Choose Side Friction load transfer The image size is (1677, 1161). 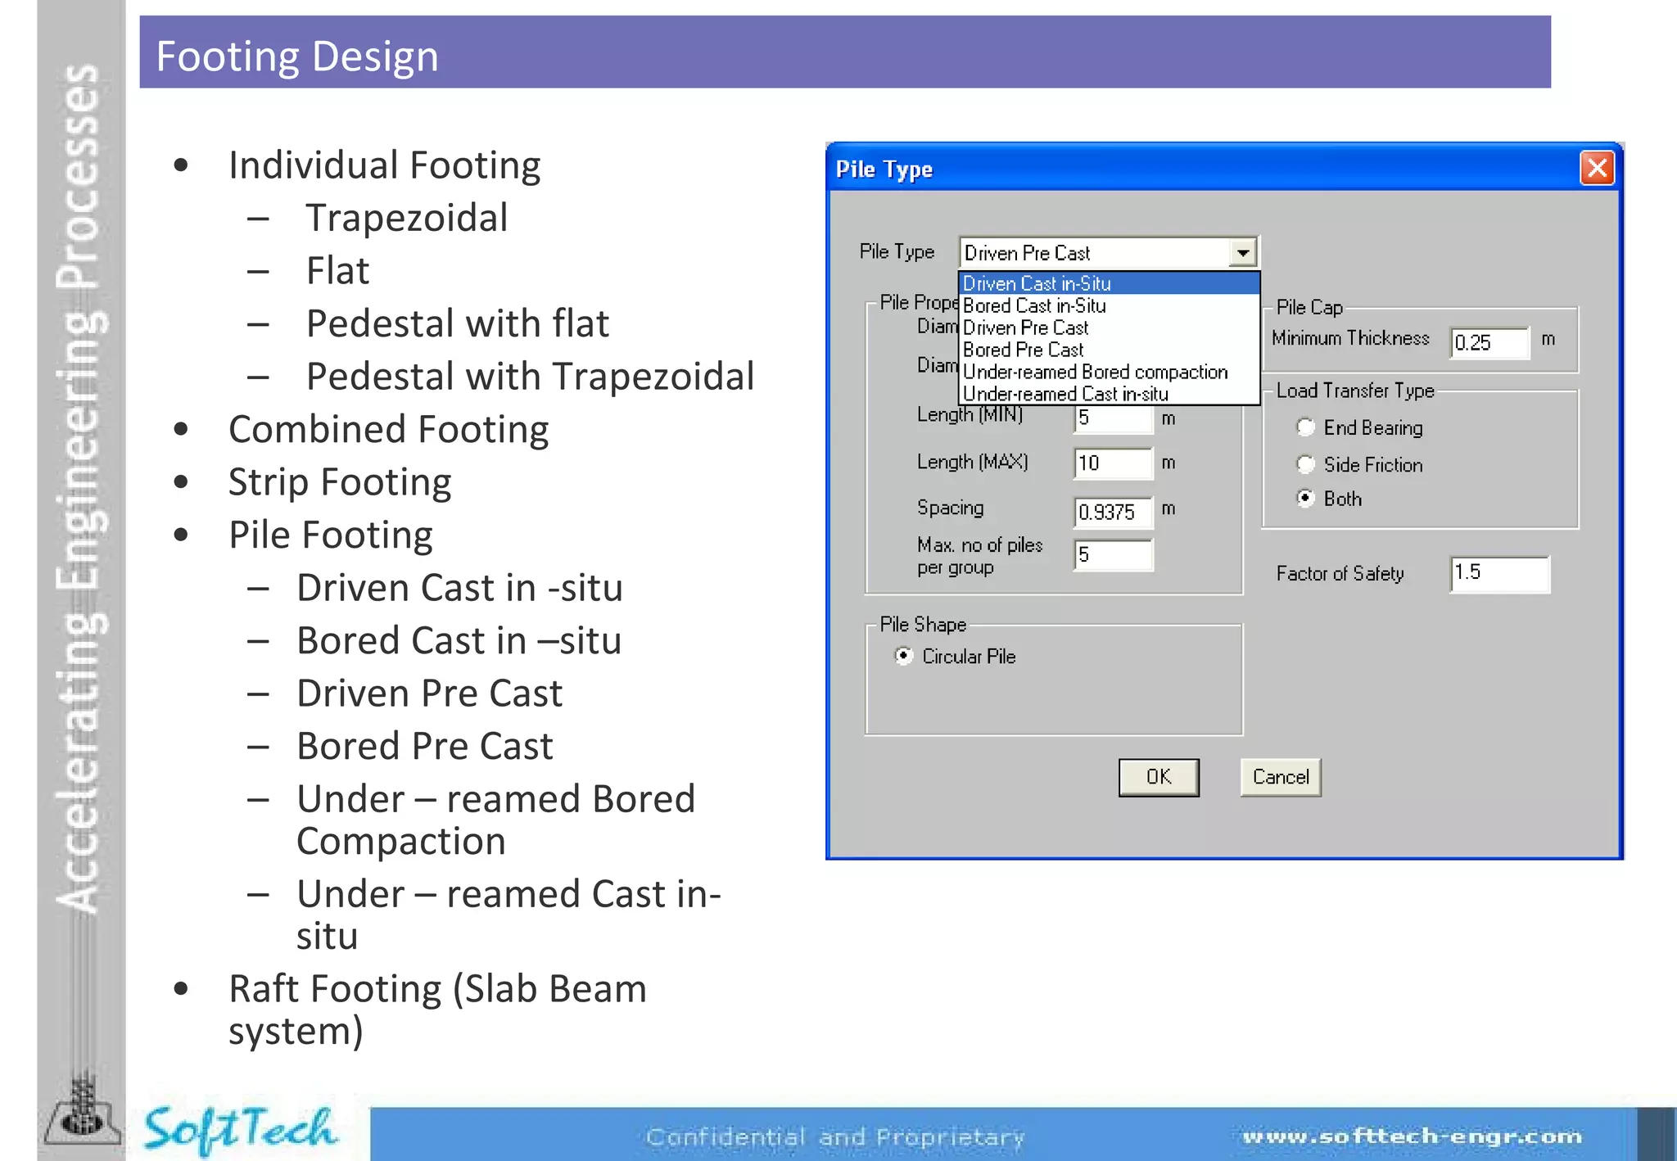[x=1306, y=464]
